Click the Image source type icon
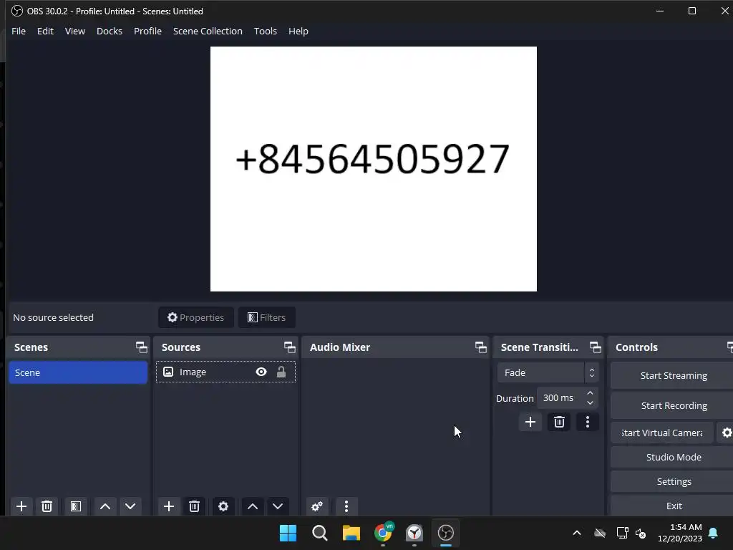 click(168, 372)
